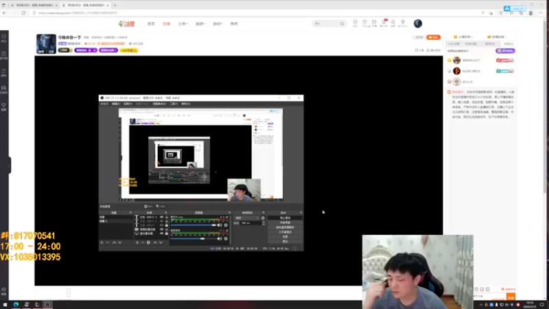Expand the 分类 dropdown in site nav
This screenshot has width=549, height=309.
coord(183,24)
